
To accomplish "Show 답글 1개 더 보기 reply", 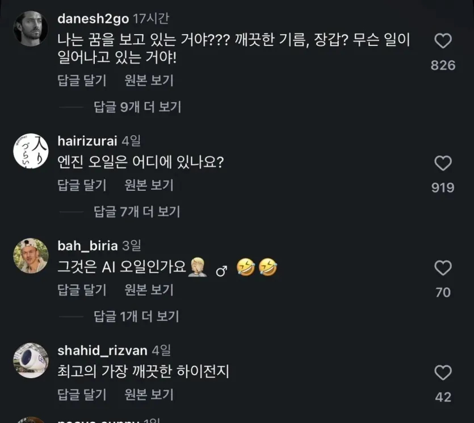I will pos(136,317).
